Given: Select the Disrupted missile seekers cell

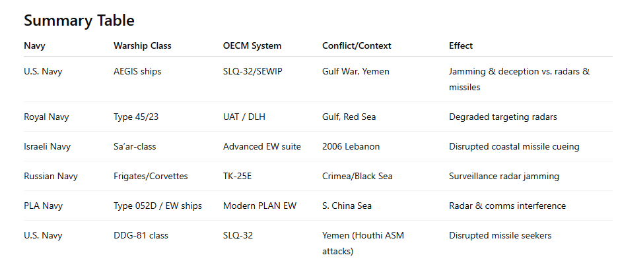Looking at the screenshot, I should point(500,236).
